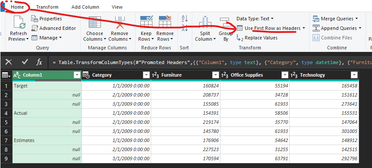Switch to the View tab
The width and height of the screenshot is (372, 168).
click(117, 7)
